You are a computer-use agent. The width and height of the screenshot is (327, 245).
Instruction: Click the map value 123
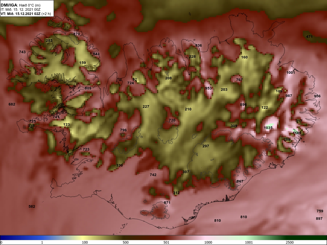click(x=66, y=124)
